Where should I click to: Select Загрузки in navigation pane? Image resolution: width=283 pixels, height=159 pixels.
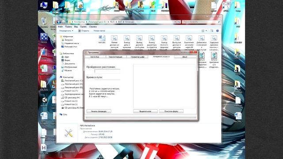point(67,40)
